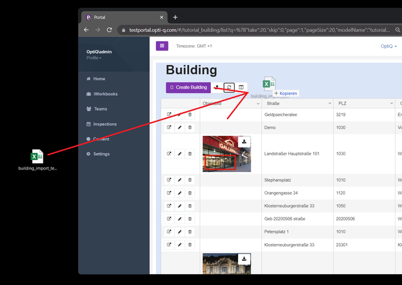Go to Inspections in sidebar
The image size is (402, 285).
[x=105, y=124]
